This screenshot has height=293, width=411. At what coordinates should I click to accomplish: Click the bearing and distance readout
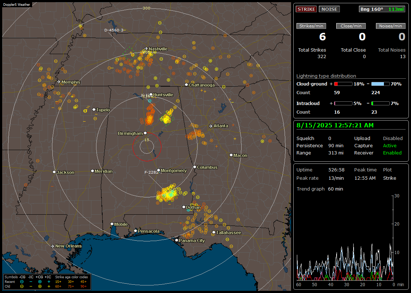pos(382,9)
